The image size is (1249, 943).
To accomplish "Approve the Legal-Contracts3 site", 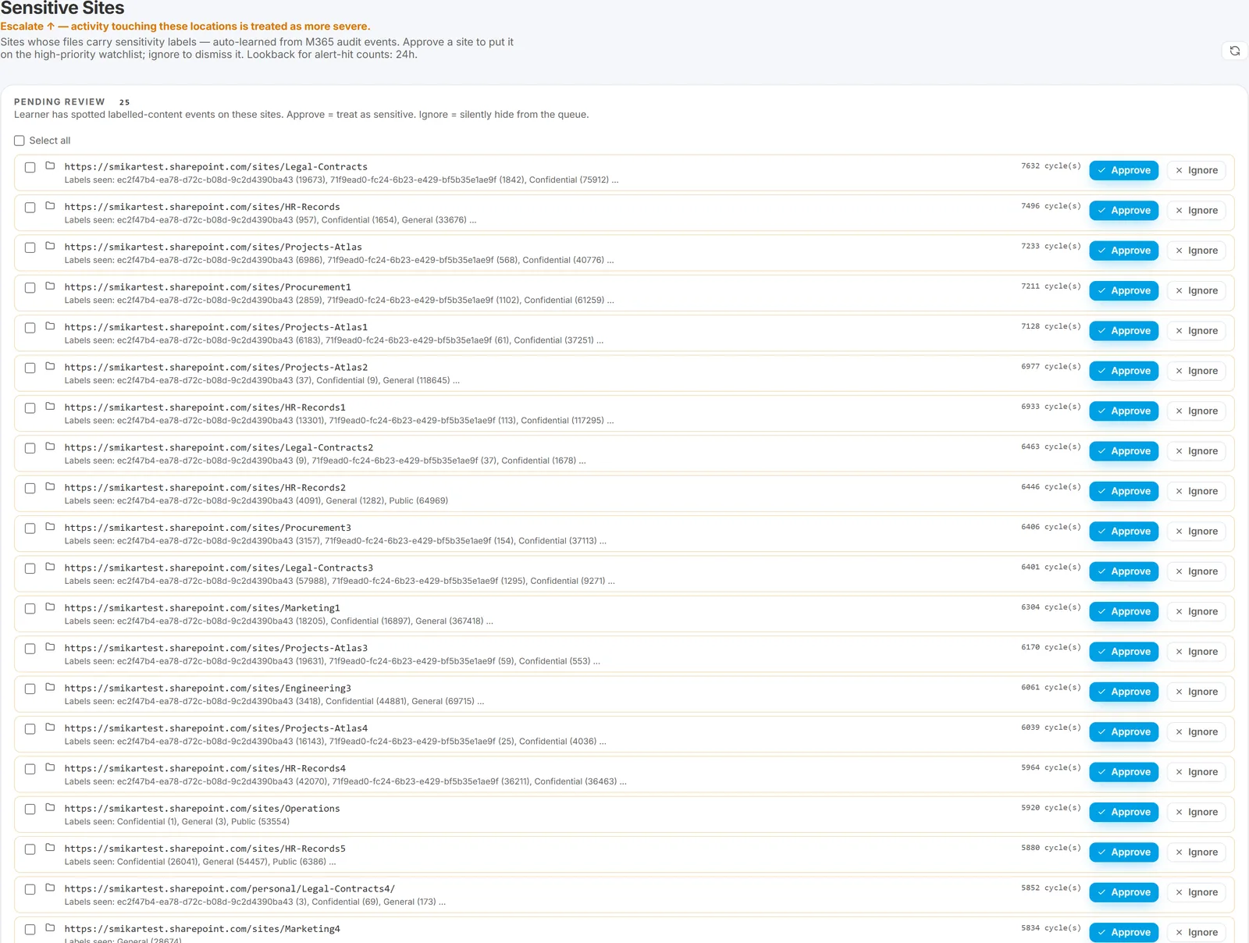I will 1123,571.
